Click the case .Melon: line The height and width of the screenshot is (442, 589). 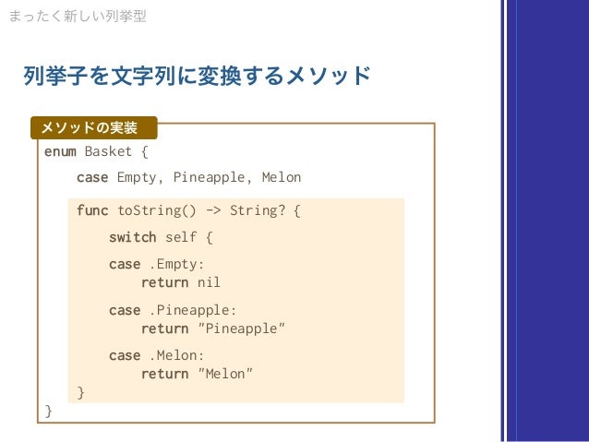tap(157, 355)
